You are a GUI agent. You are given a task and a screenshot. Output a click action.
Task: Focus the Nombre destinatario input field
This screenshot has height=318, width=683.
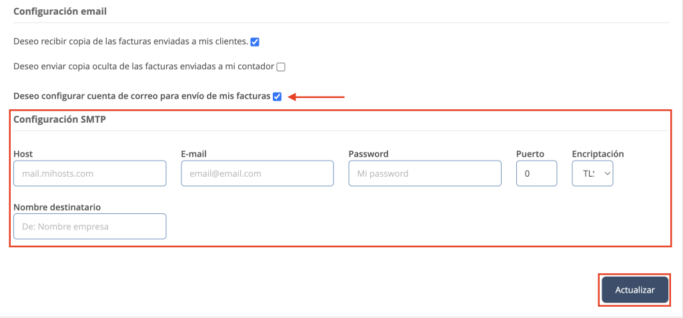click(x=89, y=227)
